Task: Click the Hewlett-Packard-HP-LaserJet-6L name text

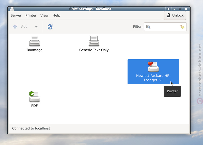Action: coord(153,78)
